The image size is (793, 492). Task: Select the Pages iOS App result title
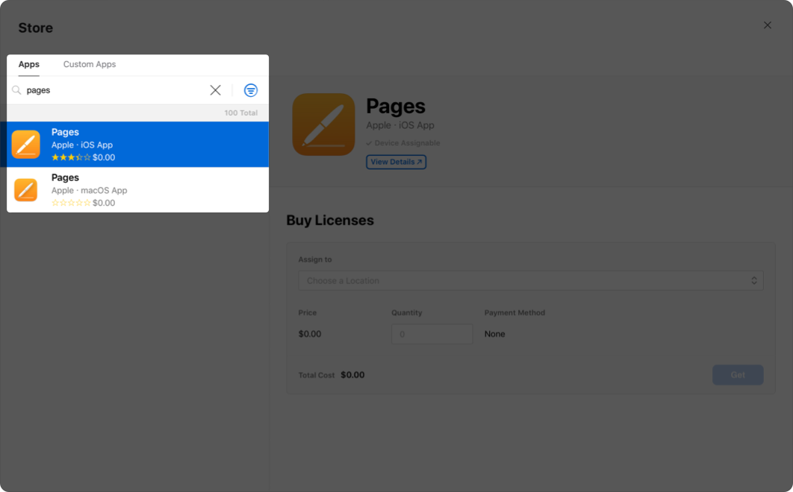[x=66, y=132]
